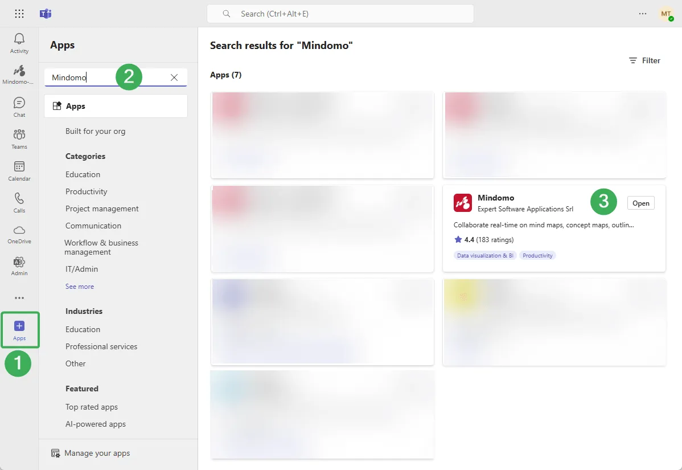Select the Apps tab in left panel

pos(116,106)
